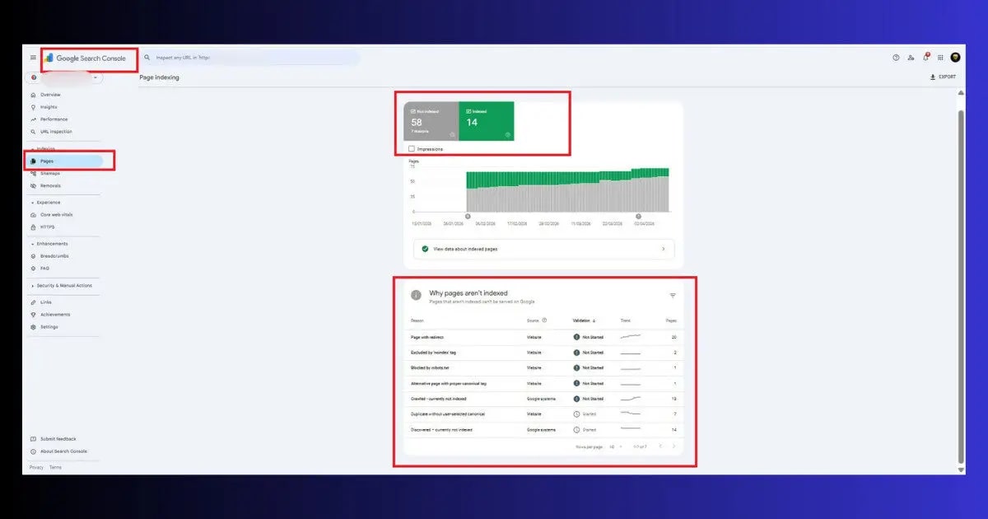Open the Google apps grid
Viewport: 988px width, 519px height.
click(x=940, y=57)
